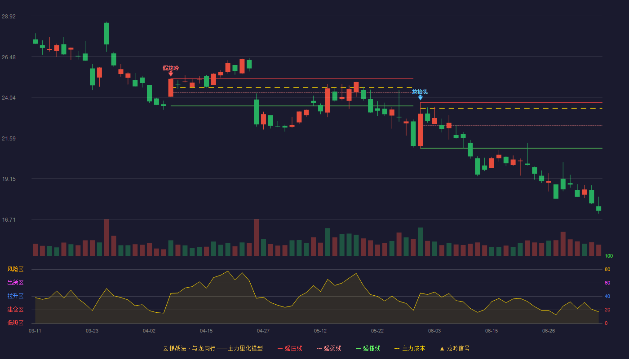Click the 风险区 zone label
The width and height of the screenshot is (629, 359).
pyautogui.click(x=15, y=269)
